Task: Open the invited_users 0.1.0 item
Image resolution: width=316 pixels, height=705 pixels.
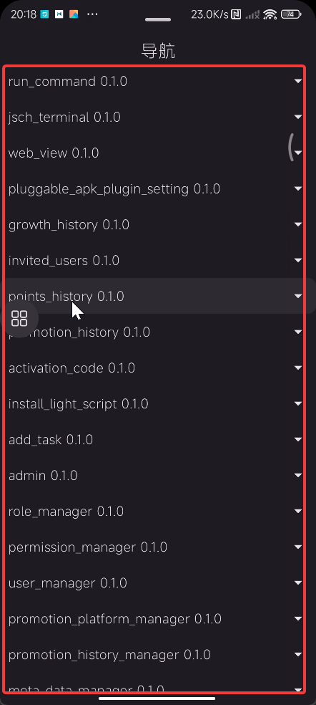Action: 155,260
